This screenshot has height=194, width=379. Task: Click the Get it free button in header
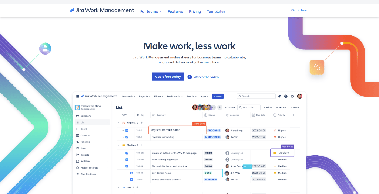click(299, 10)
